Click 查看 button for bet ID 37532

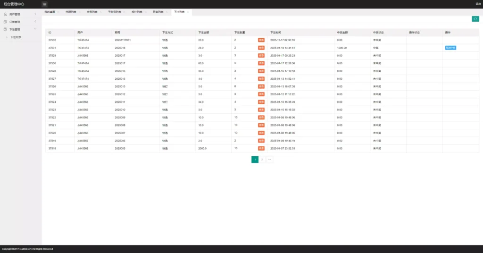pyautogui.click(x=261, y=40)
